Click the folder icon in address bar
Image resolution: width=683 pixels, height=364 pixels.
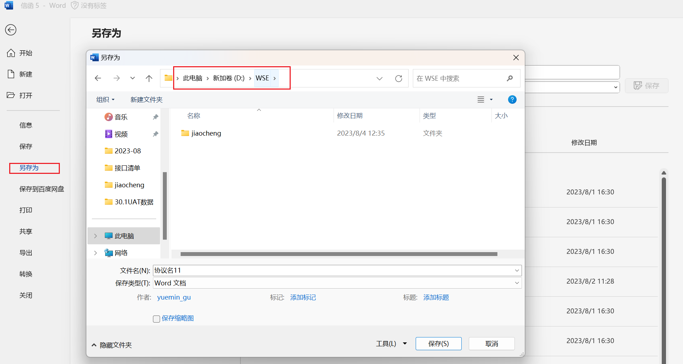[169, 78]
